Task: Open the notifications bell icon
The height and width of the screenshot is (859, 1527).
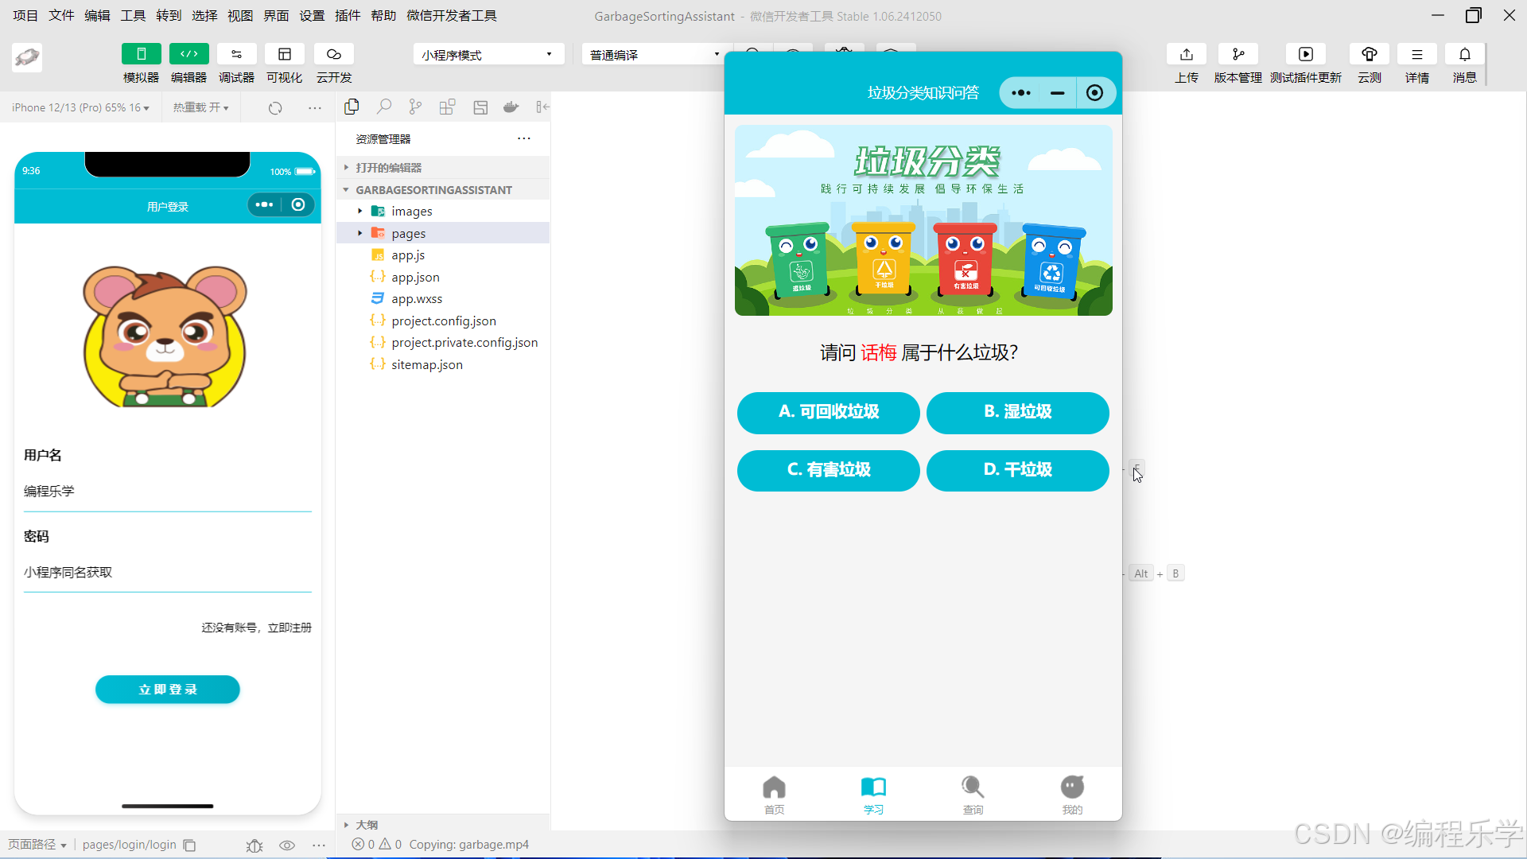Action: click(x=1464, y=54)
